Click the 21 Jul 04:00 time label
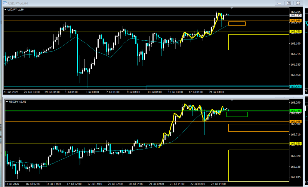 click(x=217, y=92)
